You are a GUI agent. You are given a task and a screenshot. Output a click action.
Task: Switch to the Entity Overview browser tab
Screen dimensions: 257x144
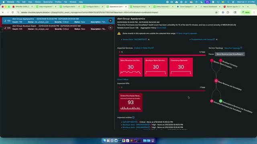(x=163, y=7)
